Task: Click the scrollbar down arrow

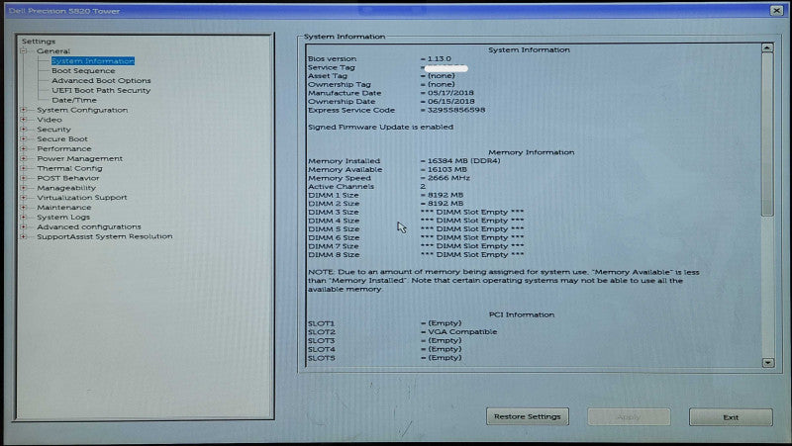Action: coord(768,362)
